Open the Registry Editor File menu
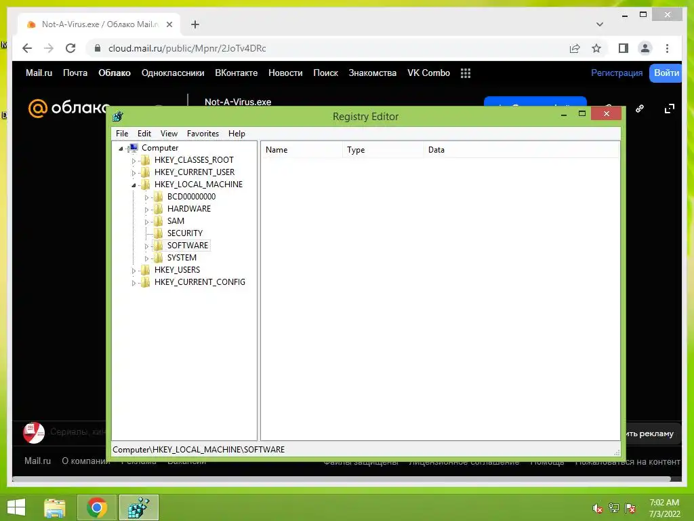This screenshot has width=694, height=521. click(x=122, y=134)
